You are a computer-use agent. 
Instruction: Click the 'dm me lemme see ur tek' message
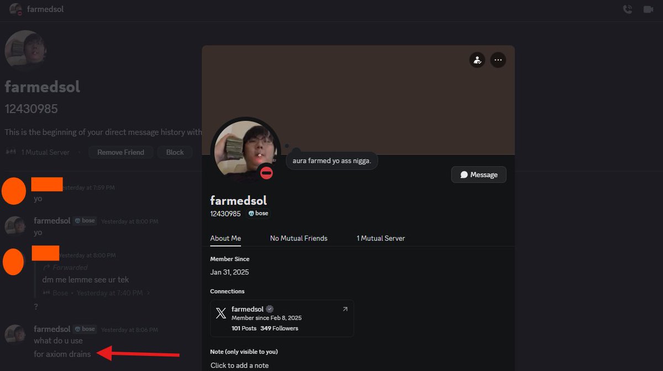pyautogui.click(x=86, y=279)
